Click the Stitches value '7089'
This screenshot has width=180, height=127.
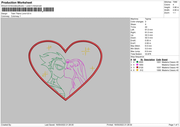click(175, 2)
